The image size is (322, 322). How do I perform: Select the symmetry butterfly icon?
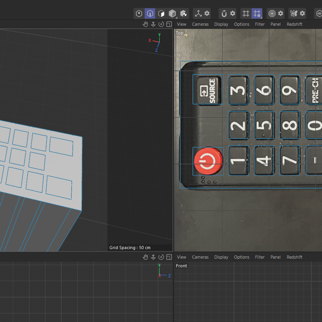(295, 13)
